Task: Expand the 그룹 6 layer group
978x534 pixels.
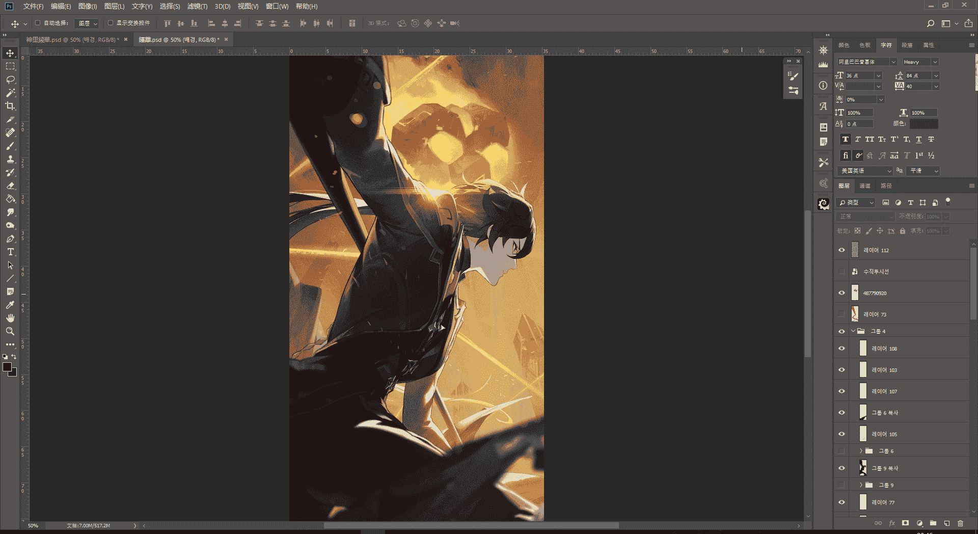Action: pos(861,451)
